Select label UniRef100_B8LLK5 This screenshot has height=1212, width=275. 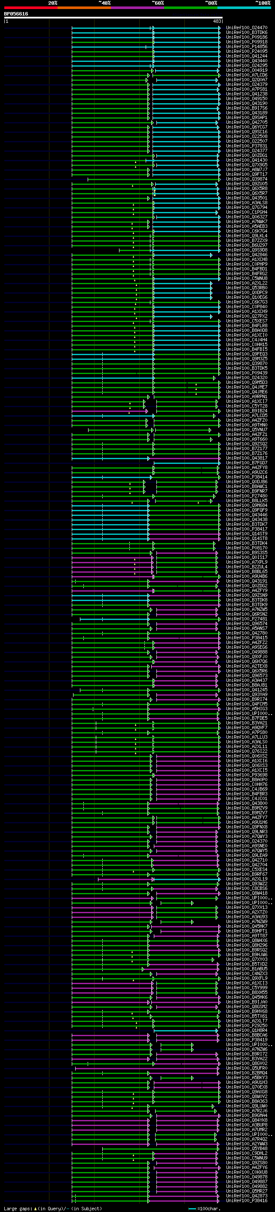[x=247, y=500]
